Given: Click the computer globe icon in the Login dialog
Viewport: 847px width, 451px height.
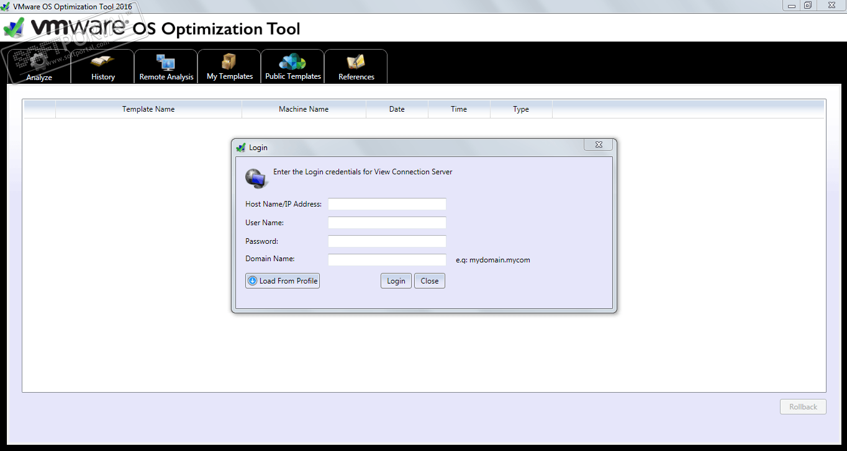Looking at the screenshot, I should point(255,178).
